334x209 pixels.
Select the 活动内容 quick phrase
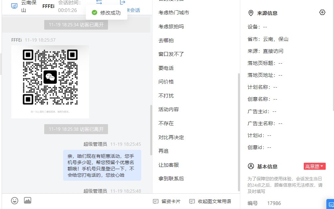168,109
